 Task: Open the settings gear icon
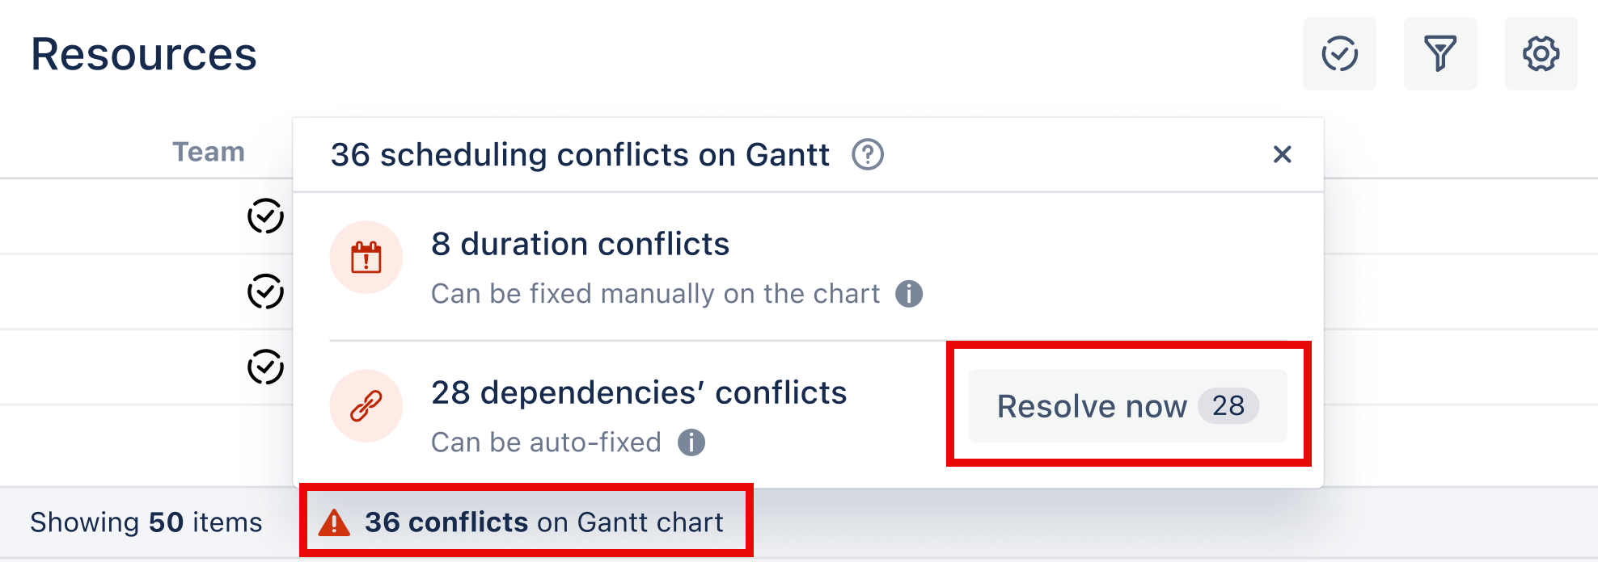pyautogui.click(x=1541, y=54)
